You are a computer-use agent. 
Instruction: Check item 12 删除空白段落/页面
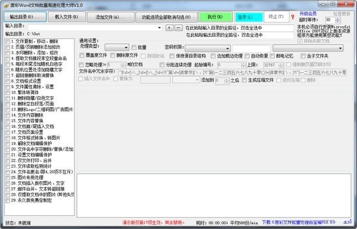[x=8, y=104]
